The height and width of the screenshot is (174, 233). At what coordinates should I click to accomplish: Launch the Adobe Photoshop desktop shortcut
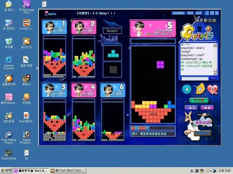[27, 137]
